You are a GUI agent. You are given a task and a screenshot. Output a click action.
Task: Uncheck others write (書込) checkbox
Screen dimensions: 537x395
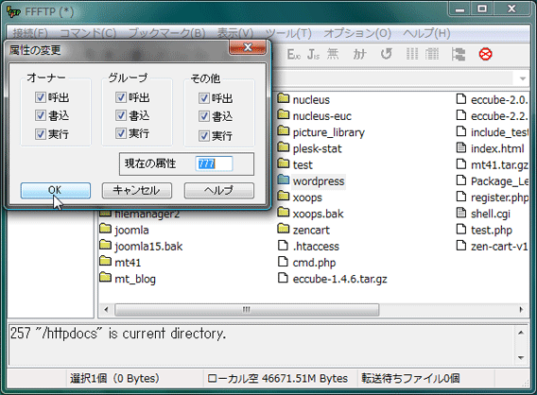tap(204, 116)
